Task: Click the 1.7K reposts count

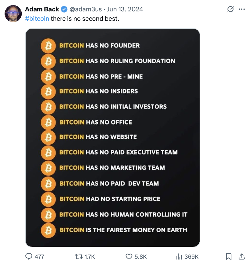Action: click(x=90, y=256)
